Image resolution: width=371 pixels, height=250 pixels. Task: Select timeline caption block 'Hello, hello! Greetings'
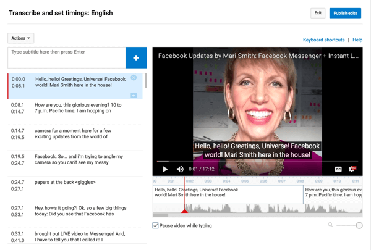[228, 194]
